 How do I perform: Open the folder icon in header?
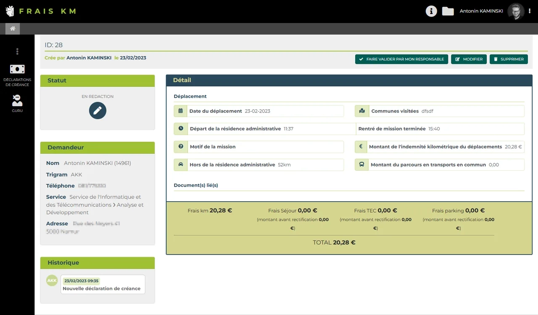point(448,11)
